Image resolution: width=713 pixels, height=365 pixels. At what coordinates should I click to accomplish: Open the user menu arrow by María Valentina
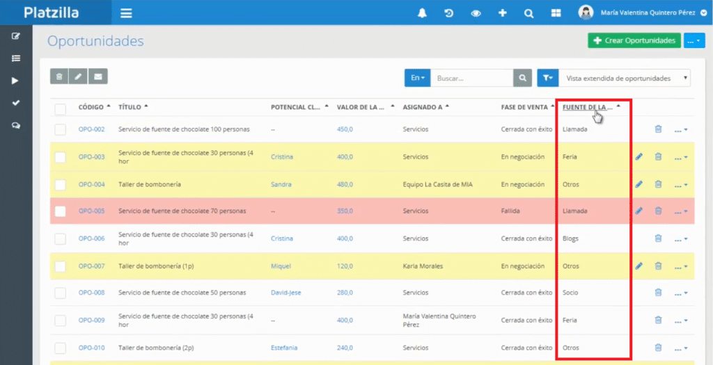(703, 13)
